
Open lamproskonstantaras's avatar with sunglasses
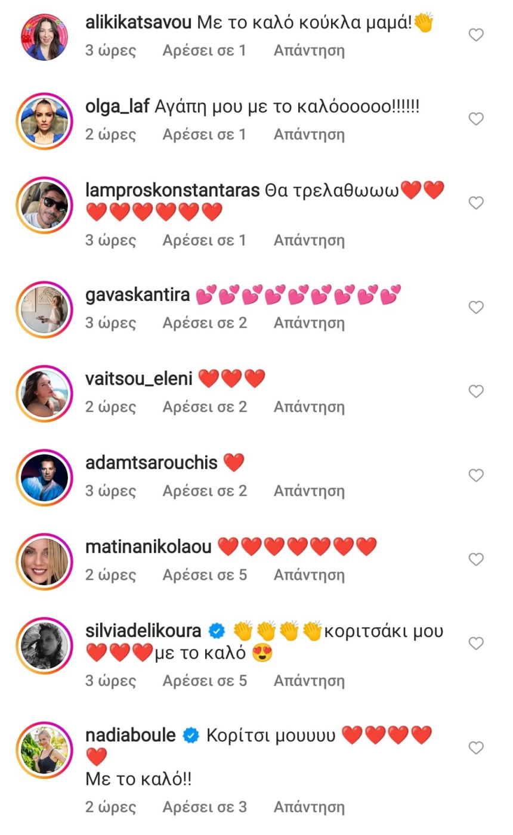pyautogui.click(x=44, y=205)
